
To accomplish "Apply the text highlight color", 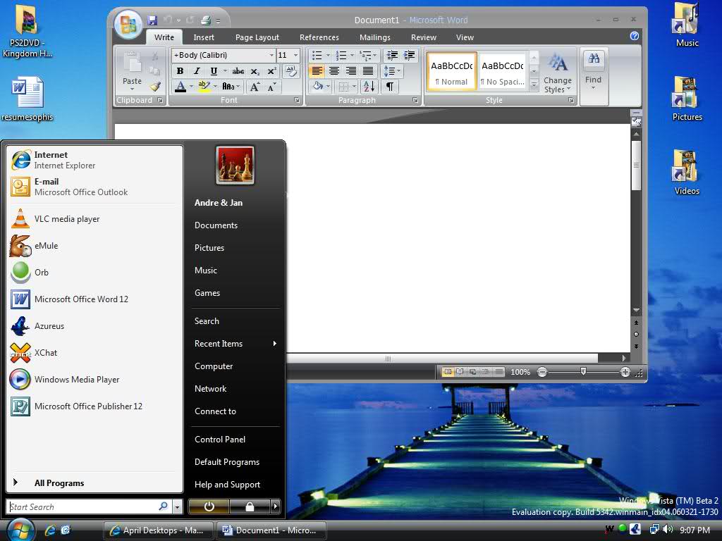I will [204, 87].
